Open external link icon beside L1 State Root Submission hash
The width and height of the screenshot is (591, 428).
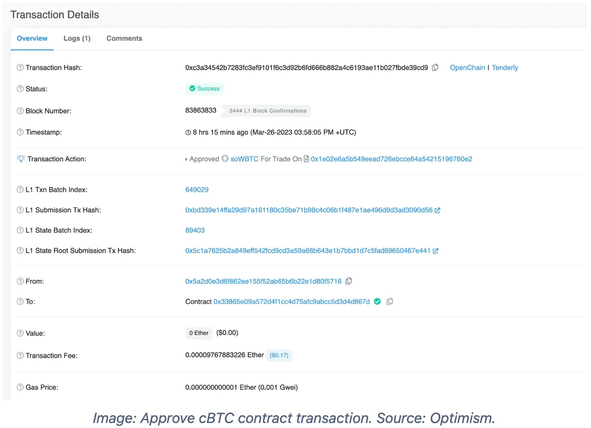435,251
